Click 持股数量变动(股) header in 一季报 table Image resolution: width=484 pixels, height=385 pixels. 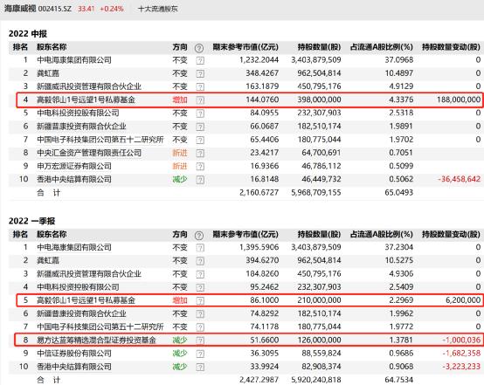(451, 235)
